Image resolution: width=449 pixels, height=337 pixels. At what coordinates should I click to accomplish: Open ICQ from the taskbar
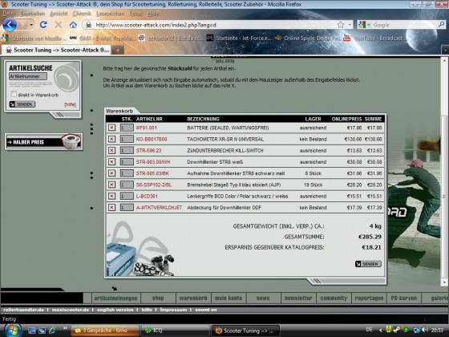pyautogui.click(x=154, y=331)
